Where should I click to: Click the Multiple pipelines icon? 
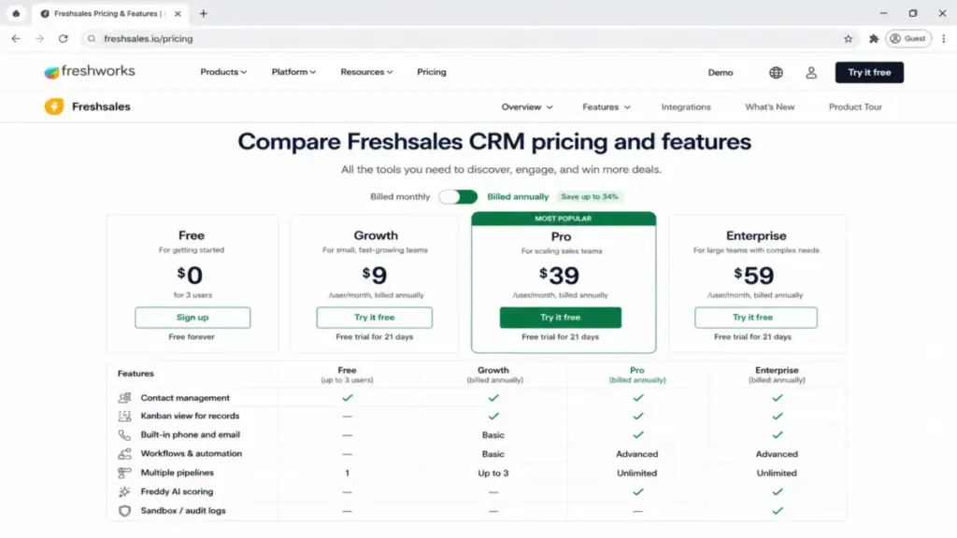click(x=124, y=473)
